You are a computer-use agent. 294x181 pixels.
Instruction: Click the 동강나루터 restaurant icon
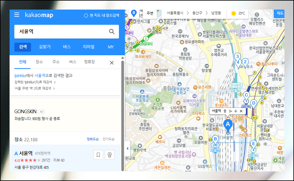click(258, 64)
